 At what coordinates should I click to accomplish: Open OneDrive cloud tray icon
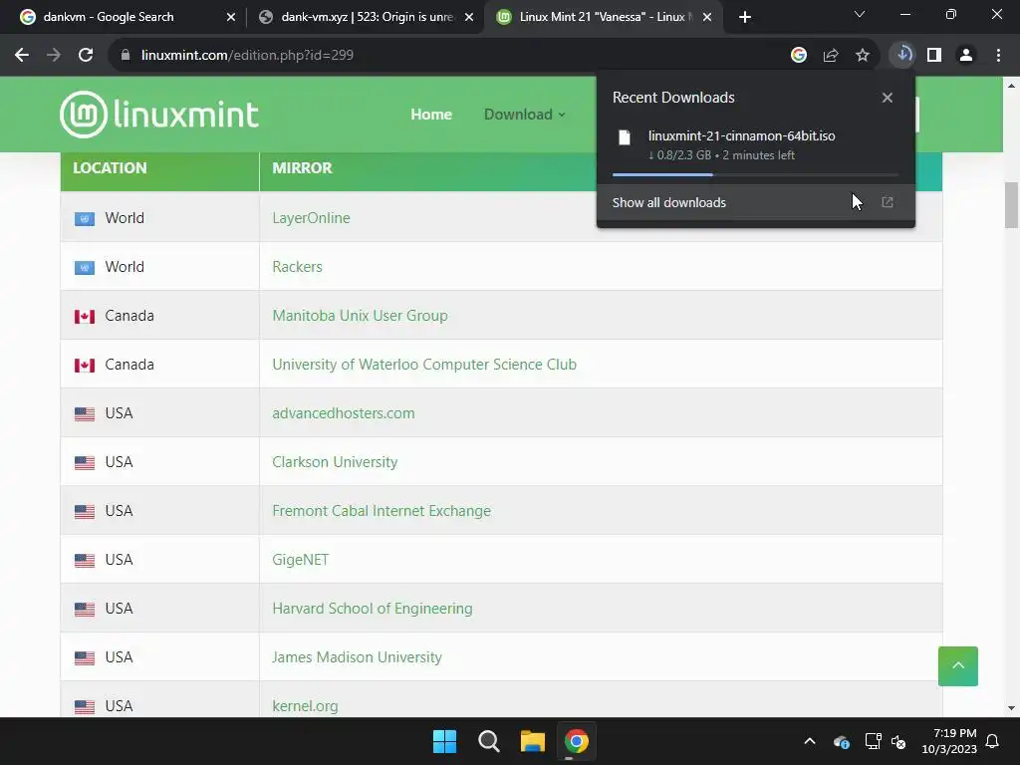[841, 741]
